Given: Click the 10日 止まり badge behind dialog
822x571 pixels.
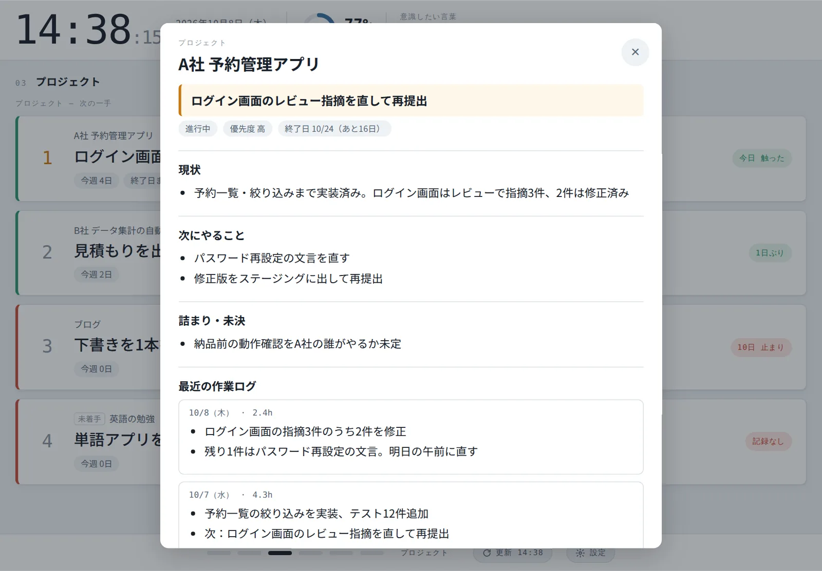Looking at the screenshot, I should (x=761, y=347).
